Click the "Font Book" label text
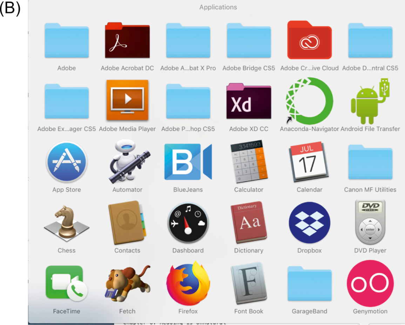 click(249, 311)
